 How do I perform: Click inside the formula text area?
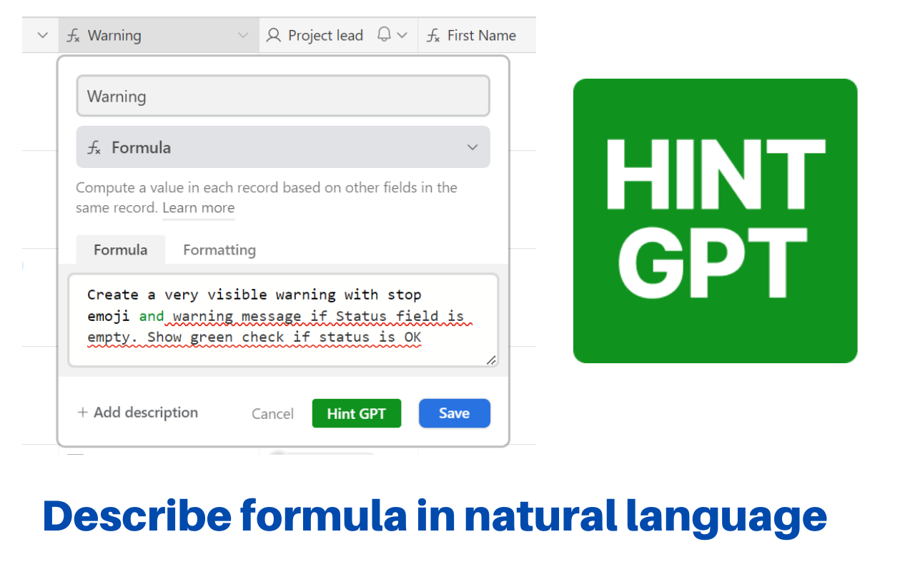point(283,320)
